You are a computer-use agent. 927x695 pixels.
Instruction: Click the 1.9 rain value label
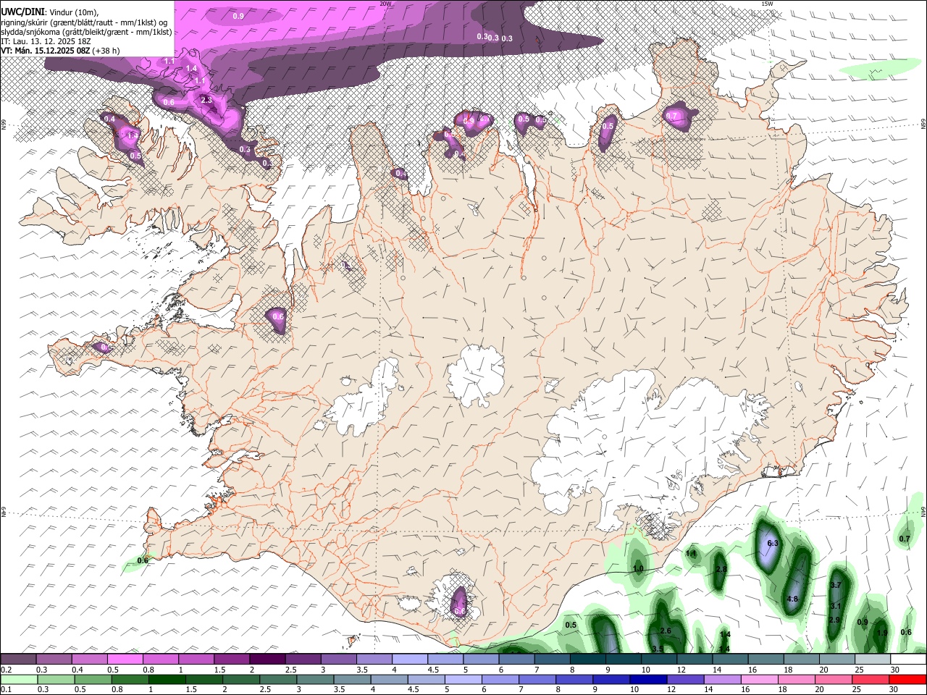(882, 632)
